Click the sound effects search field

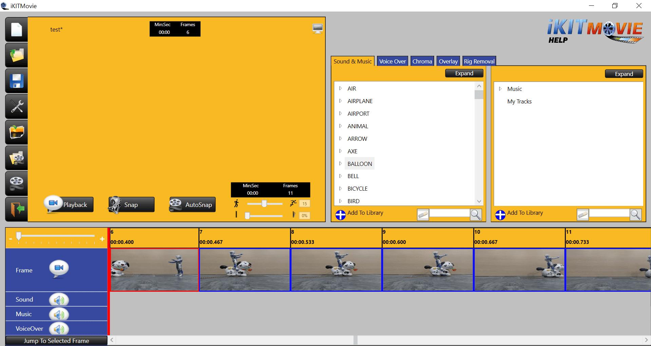click(x=449, y=213)
